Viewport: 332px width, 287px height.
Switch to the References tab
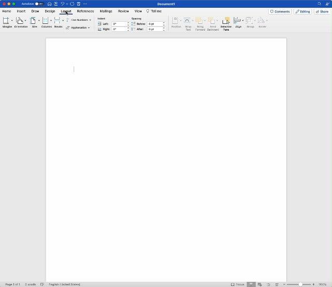pyautogui.click(x=85, y=11)
